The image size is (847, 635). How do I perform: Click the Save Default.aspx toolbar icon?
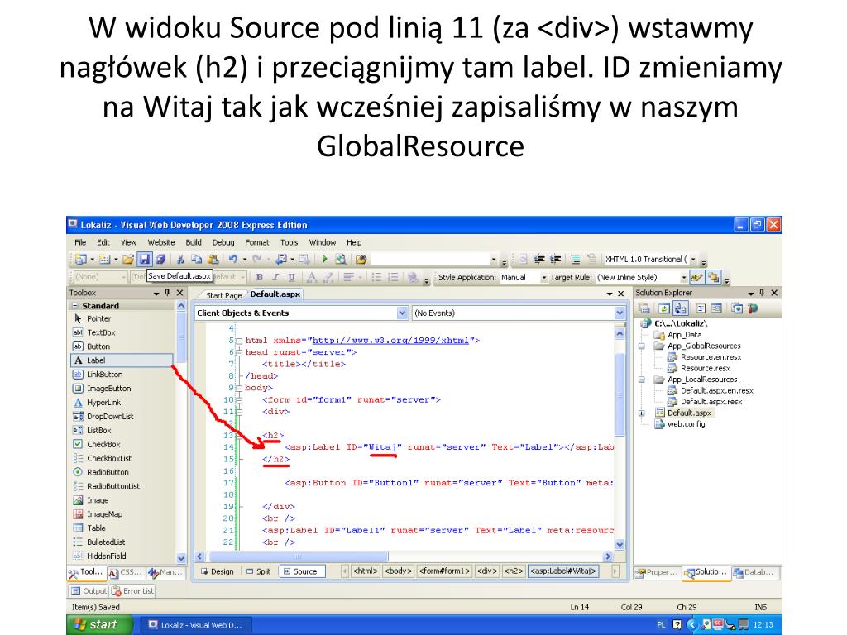point(144,259)
